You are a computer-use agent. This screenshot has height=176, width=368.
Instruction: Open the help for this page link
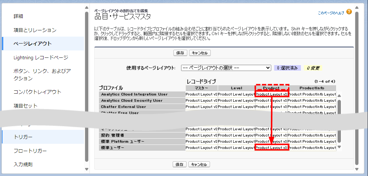click(x=331, y=13)
